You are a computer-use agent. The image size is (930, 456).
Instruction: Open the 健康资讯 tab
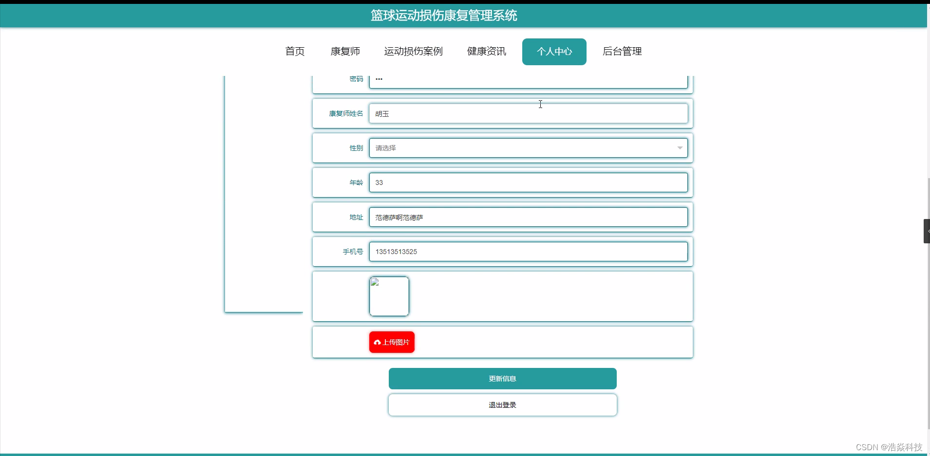coord(486,51)
